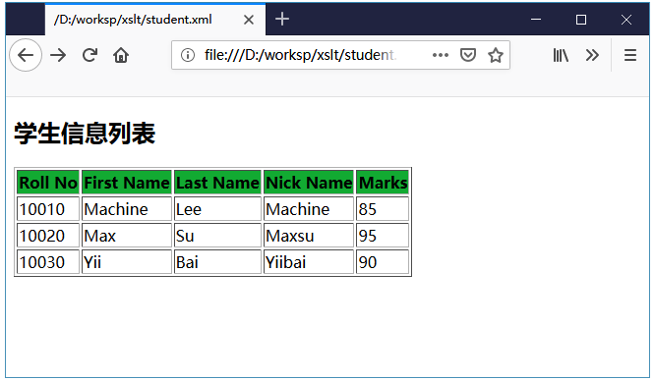Save page to Pocket
This screenshot has height=381, width=655.
click(468, 55)
